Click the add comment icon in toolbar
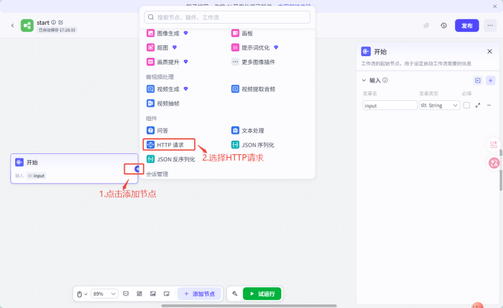 tap(126, 294)
